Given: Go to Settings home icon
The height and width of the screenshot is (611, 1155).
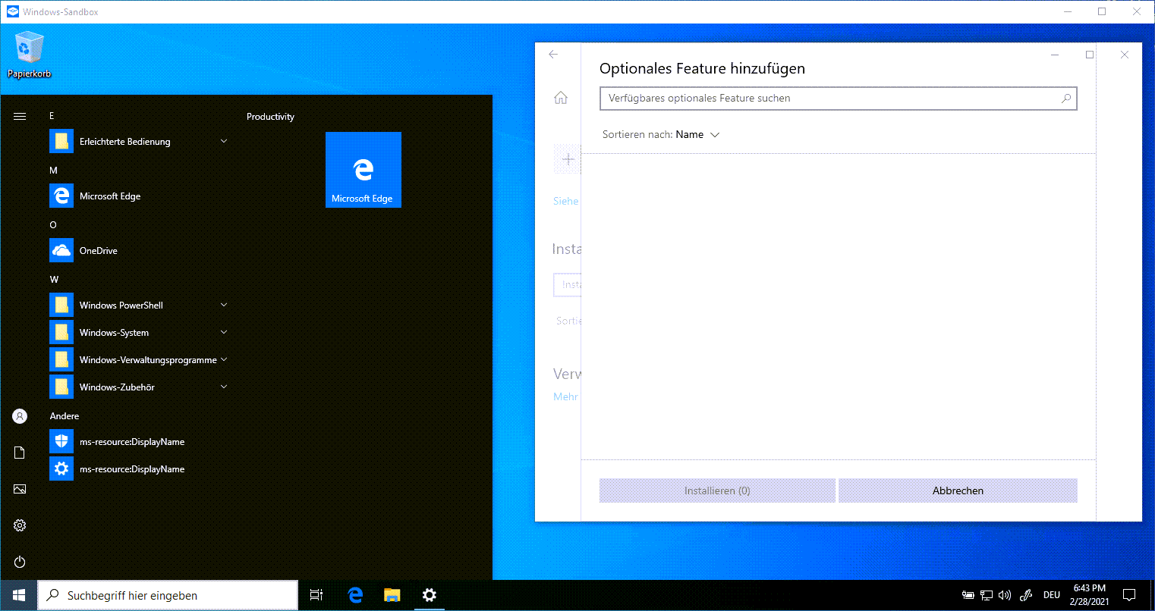Looking at the screenshot, I should 561,98.
